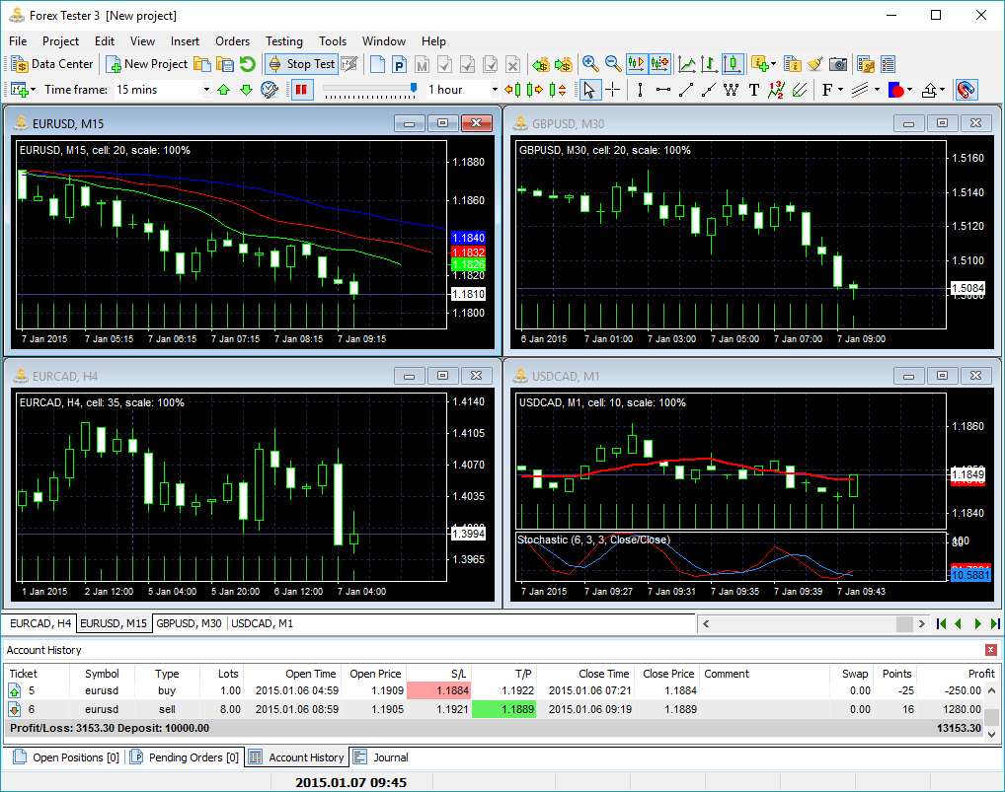1005x792 pixels.
Task: Open the new market order document icon
Action: pos(377,64)
